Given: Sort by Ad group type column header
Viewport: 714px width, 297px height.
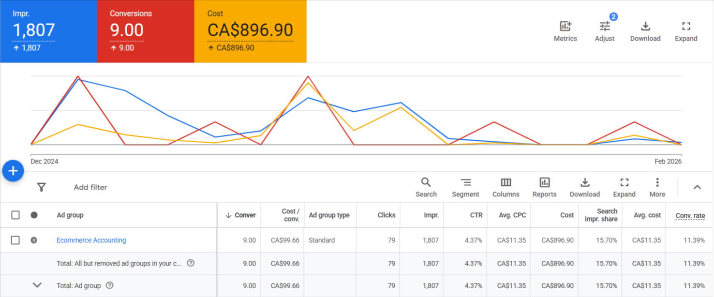Looking at the screenshot, I should [x=329, y=215].
